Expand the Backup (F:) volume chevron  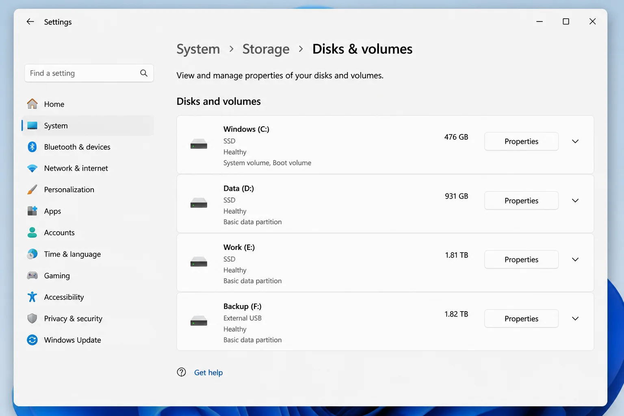coord(575,318)
